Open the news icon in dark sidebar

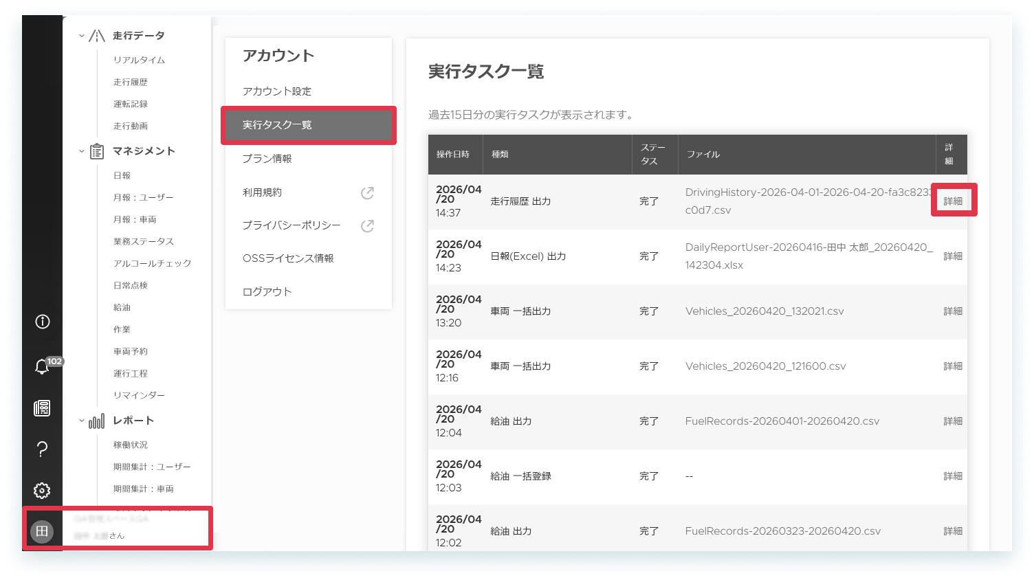tap(42, 408)
